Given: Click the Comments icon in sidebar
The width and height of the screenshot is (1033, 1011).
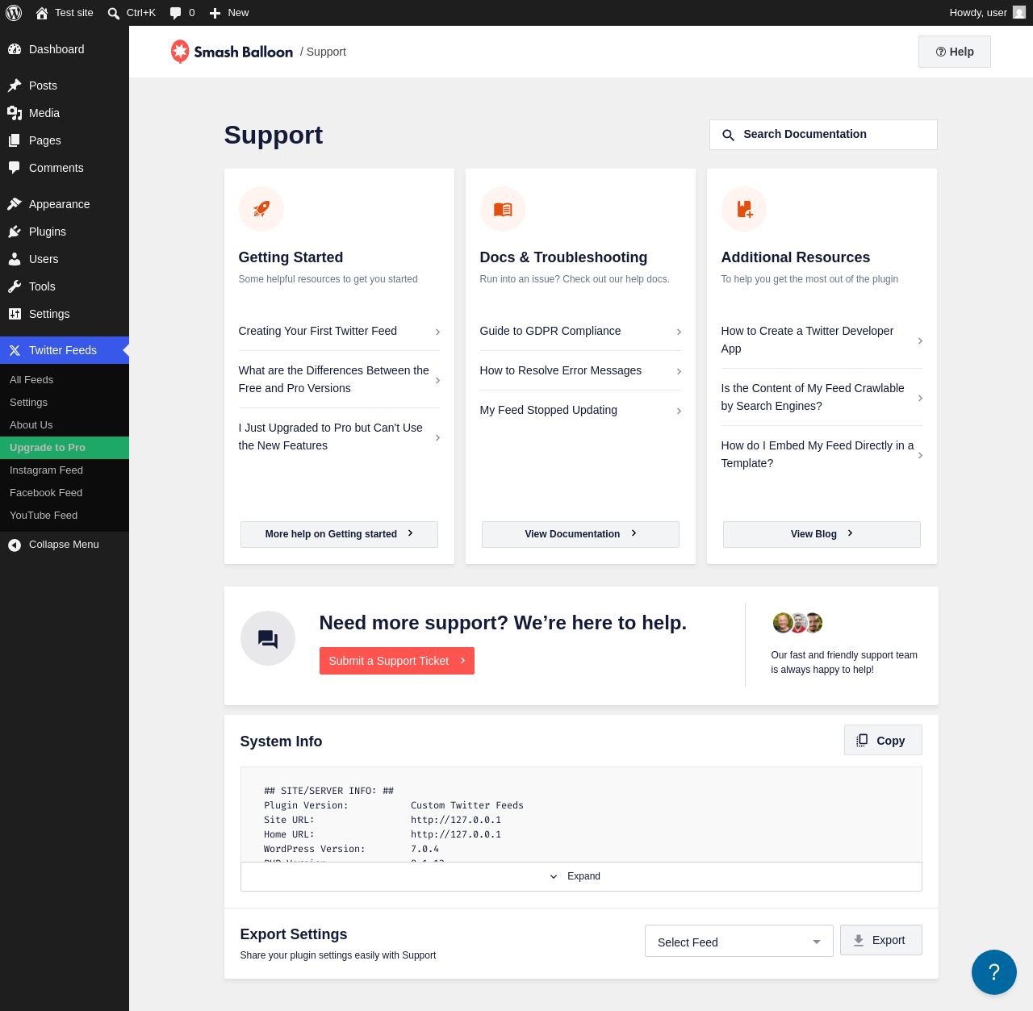Looking at the screenshot, I should (x=15, y=168).
